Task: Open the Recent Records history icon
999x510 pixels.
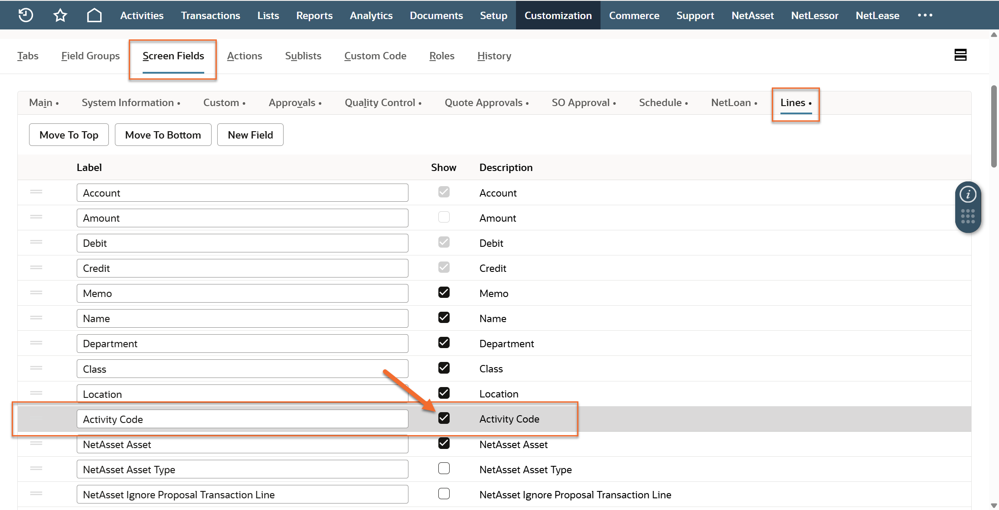Action: point(26,15)
